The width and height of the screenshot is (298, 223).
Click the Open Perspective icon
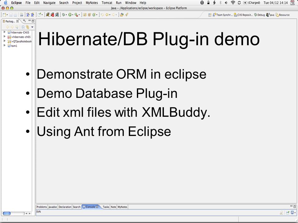pos(210,15)
